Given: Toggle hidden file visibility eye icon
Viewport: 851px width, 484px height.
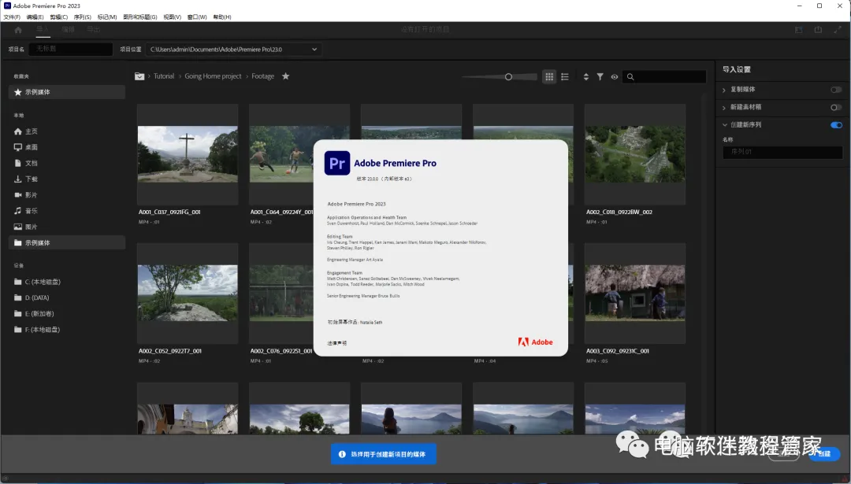Looking at the screenshot, I should click(615, 77).
